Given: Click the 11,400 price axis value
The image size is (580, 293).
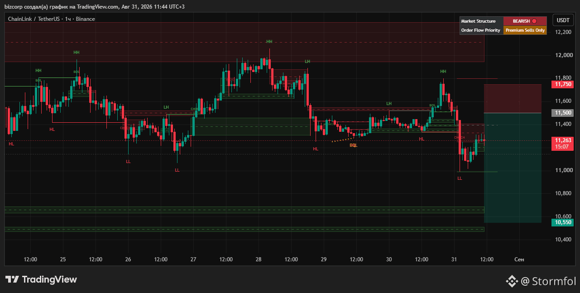Looking at the screenshot, I should (x=564, y=124).
